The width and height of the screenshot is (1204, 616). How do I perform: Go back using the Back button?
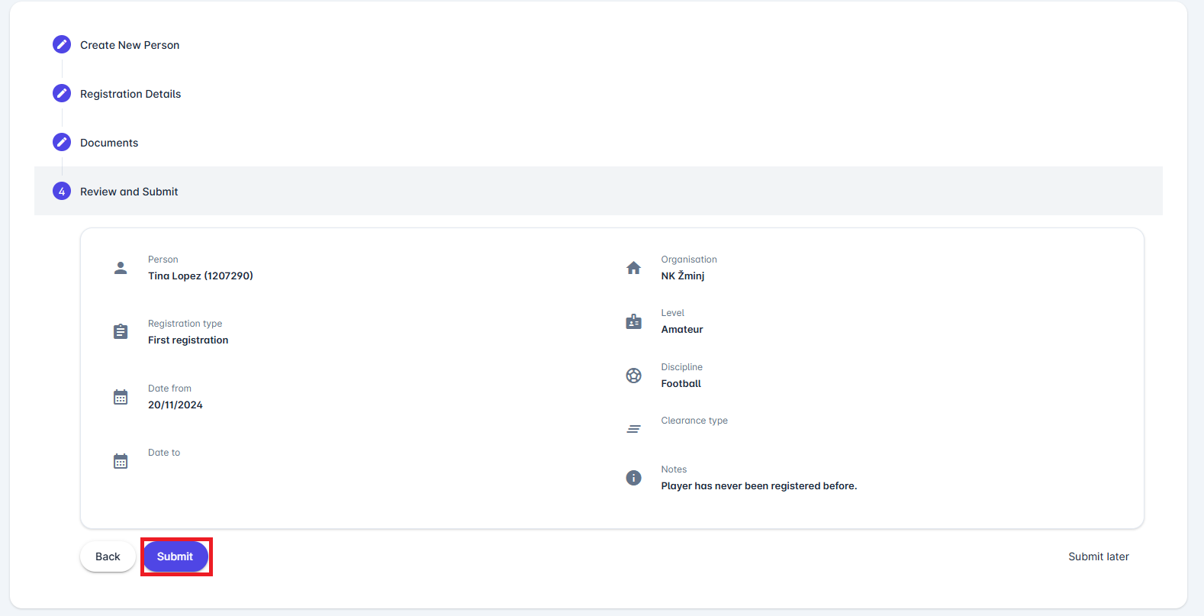[x=108, y=556]
